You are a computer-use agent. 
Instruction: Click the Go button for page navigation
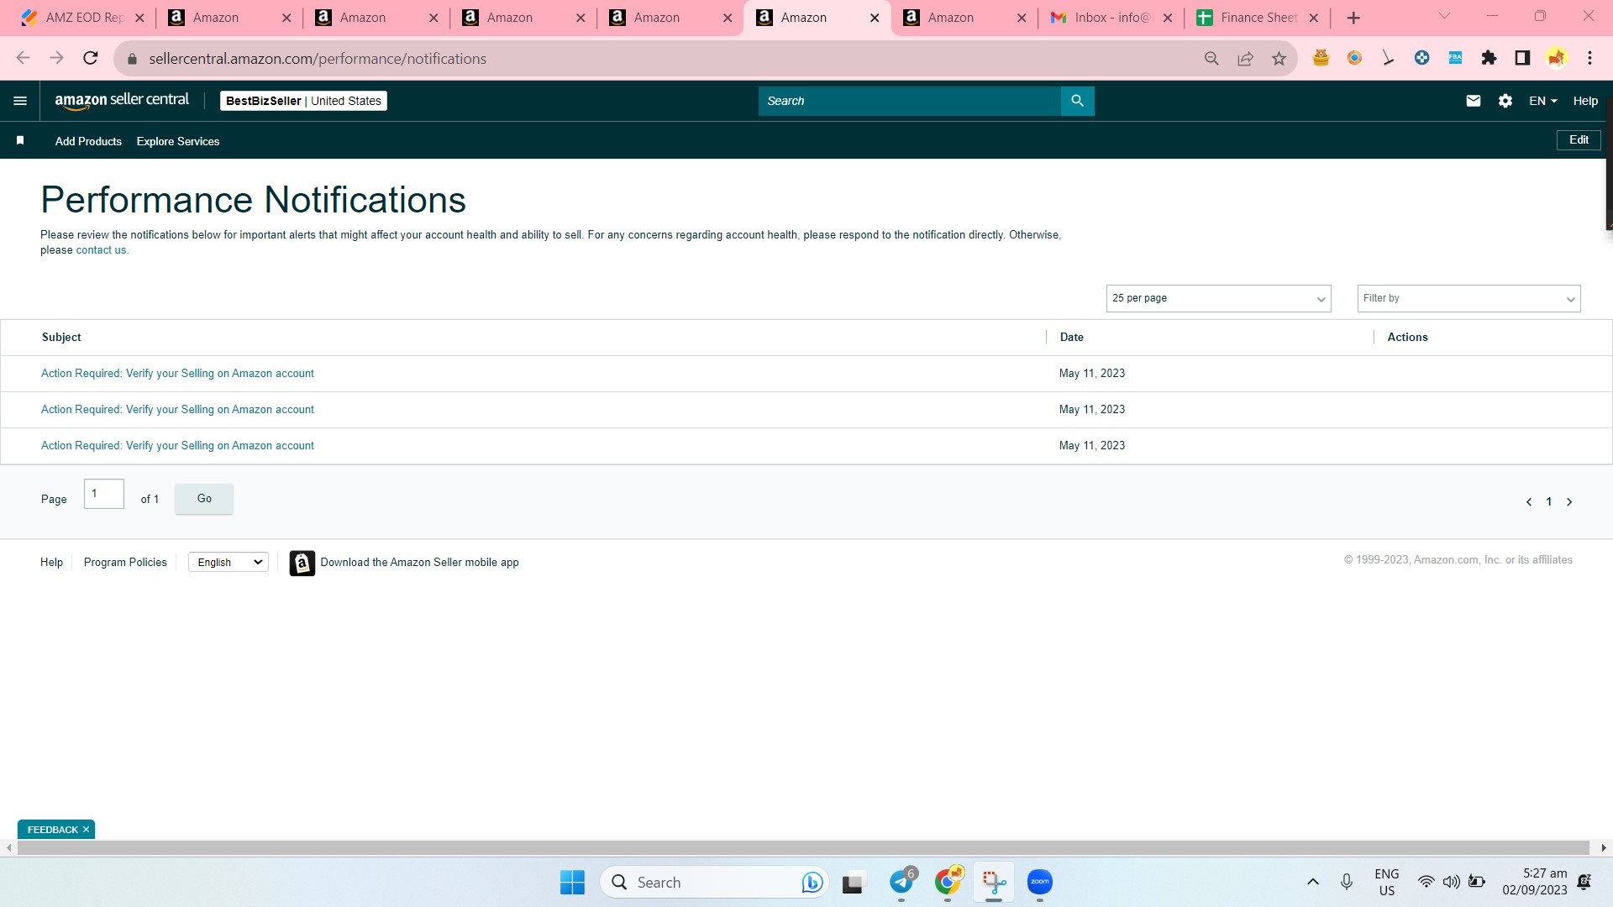(x=204, y=499)
